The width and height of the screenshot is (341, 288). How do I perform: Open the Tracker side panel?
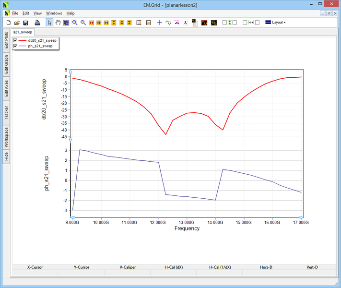click(x=6, y=112)
